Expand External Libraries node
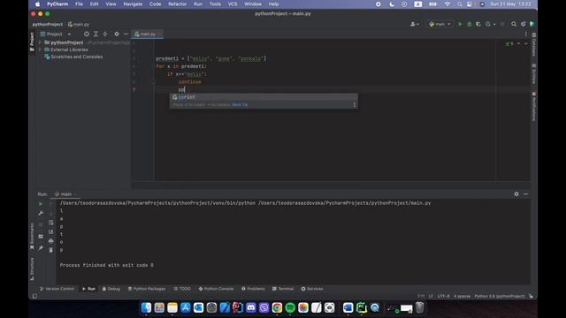Image resolution: width=566 pixels, height=318 pixels. click(x=40, y=49)
